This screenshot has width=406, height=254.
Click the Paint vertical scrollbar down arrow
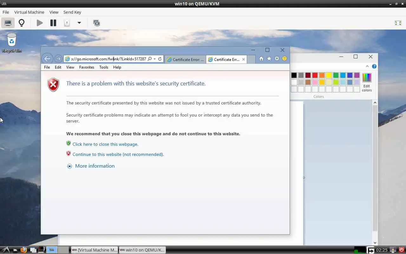375,243
